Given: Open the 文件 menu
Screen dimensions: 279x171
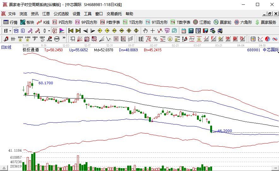Looking at the screenshot, I should [x=12, y=14].
